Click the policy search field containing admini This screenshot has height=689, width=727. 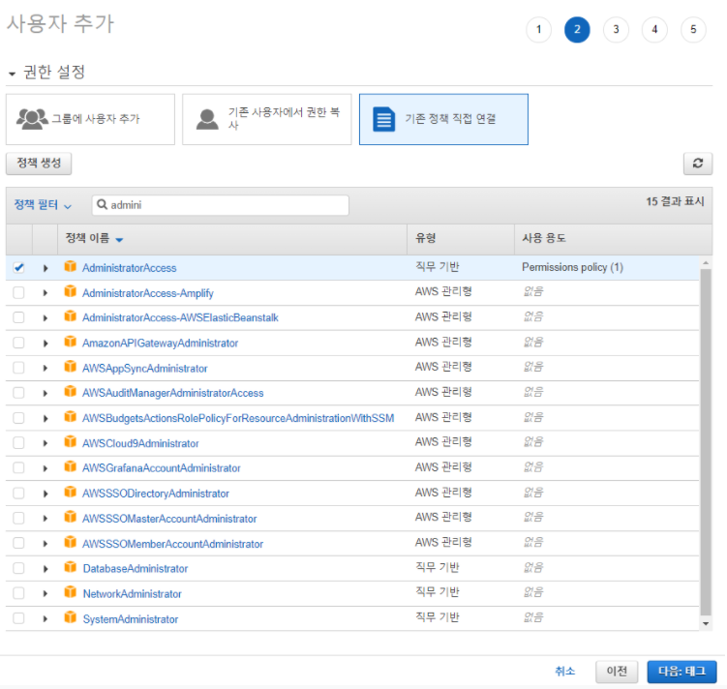pyautogui.click(x=221, y=205)
